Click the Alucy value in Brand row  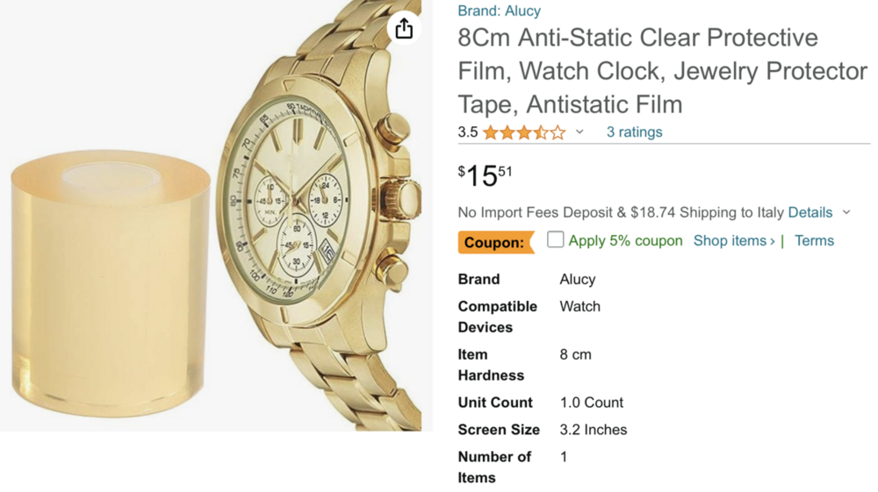coord(578,279)
